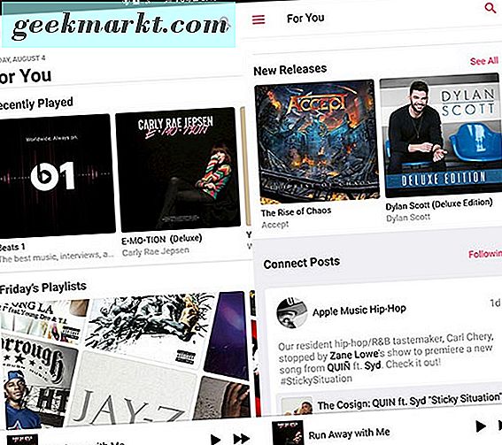Image resolution: width=502 pixels, height=445 pixels.
Task: Click the #StickySituation hashtag
Action: [316, 380]
